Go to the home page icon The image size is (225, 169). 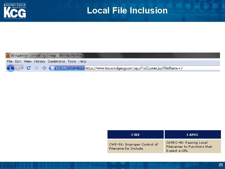44,68
